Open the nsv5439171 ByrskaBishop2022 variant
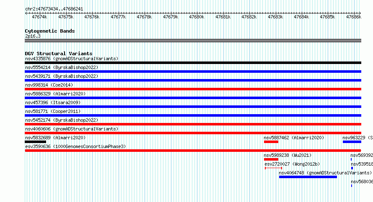This screenshot has width=373, height=202. click(x=62, y=76)
